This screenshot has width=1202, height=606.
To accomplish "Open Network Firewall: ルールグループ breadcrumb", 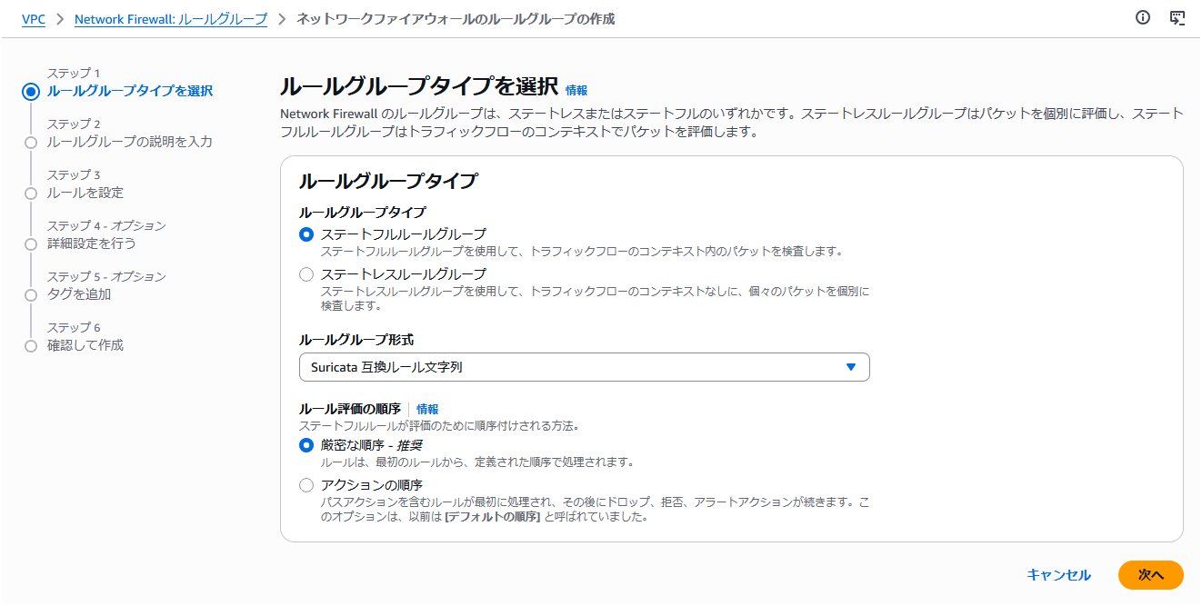I will (170, 19).
